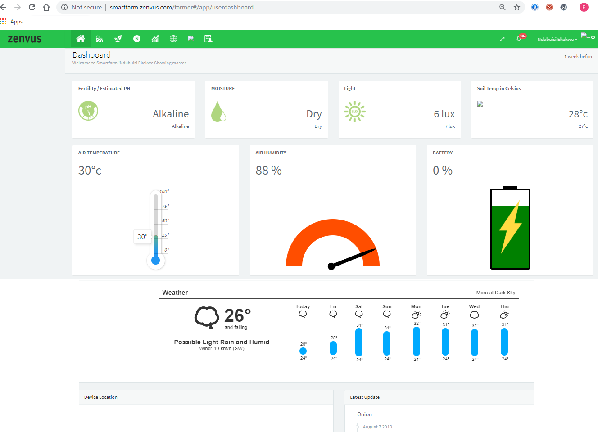
Task: Click the globe icon in navbar
Action: (x=173, y=39)
